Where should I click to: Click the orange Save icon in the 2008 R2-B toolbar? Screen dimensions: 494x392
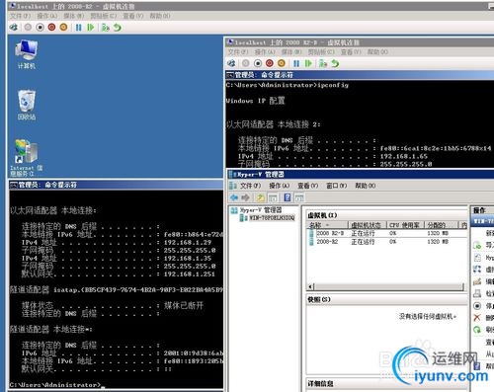tap(282, 63)
